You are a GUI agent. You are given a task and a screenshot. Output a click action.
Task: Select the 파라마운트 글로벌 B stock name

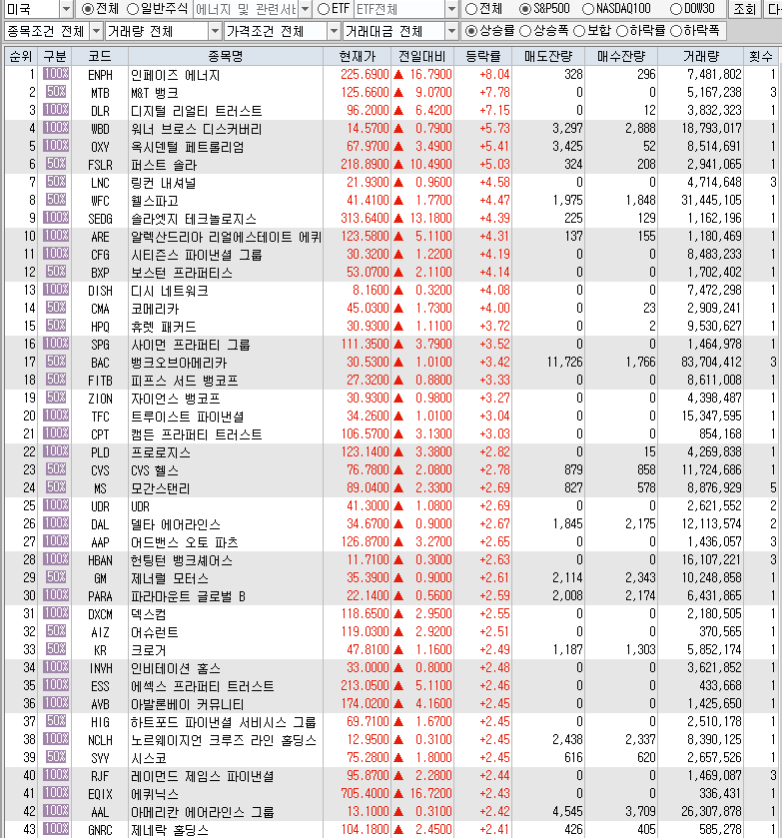[x=188, y=596]
